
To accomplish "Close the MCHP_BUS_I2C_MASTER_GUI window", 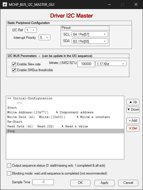I will [136, 4].
